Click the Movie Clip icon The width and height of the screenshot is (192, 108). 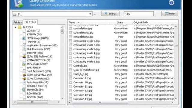(24, 90)
